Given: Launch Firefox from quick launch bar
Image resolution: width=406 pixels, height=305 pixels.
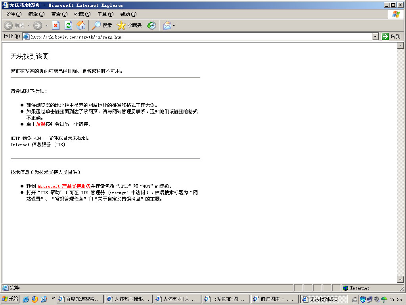Looking at the screenshot, I should 35,299.
